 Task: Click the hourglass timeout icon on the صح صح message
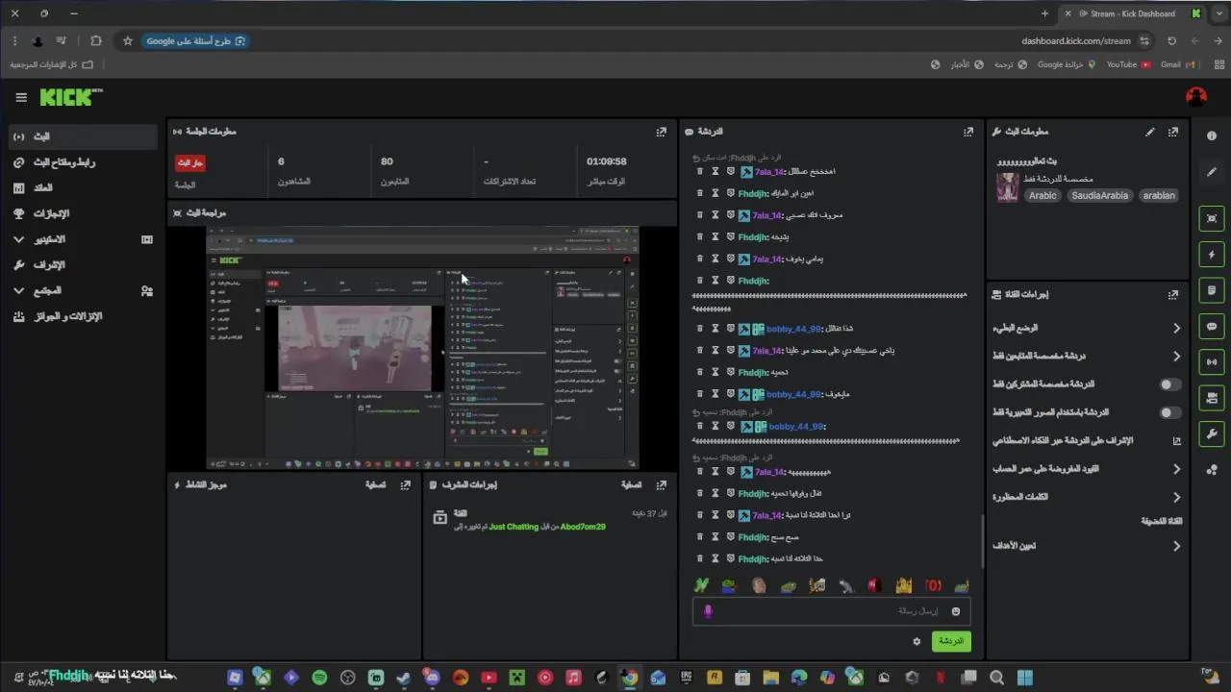[716, 537]
